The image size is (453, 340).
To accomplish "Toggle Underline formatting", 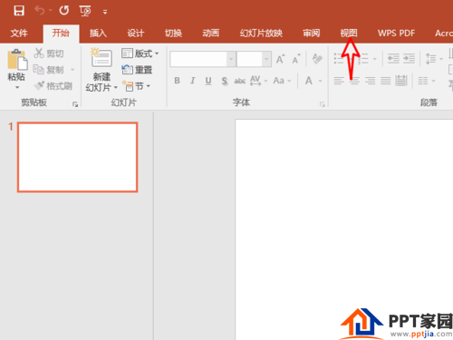I will pyautogui.click(x=208, y=81).
